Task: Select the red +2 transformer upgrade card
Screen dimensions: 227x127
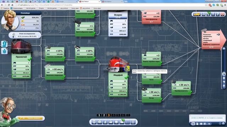Action: tap(151, 17)
